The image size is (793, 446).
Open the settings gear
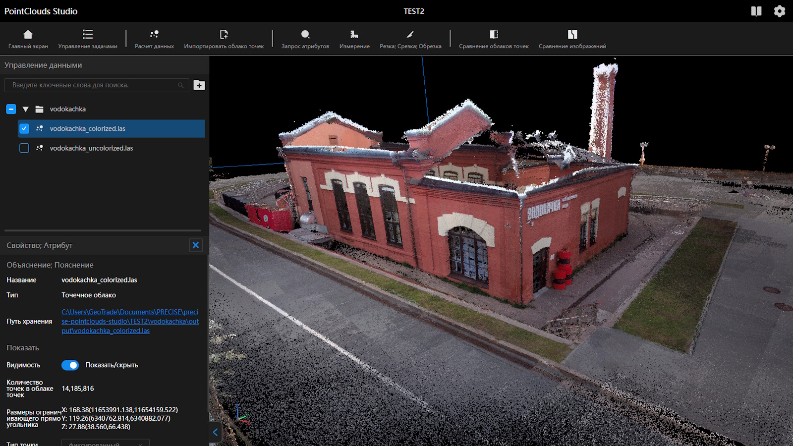click(x=779, y=11)
